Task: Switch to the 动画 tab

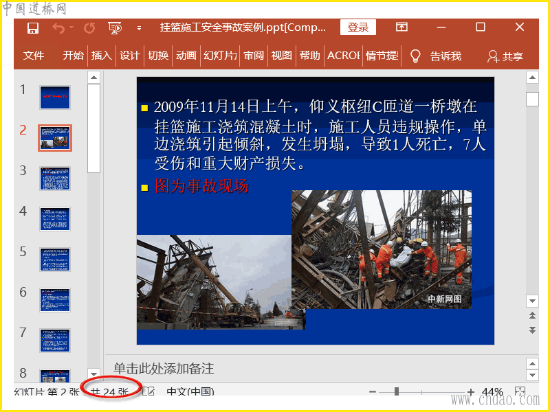Action: coord(186,56)
